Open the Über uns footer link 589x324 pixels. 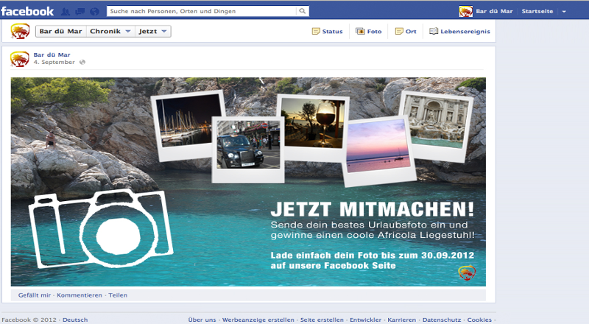point(202,320)
